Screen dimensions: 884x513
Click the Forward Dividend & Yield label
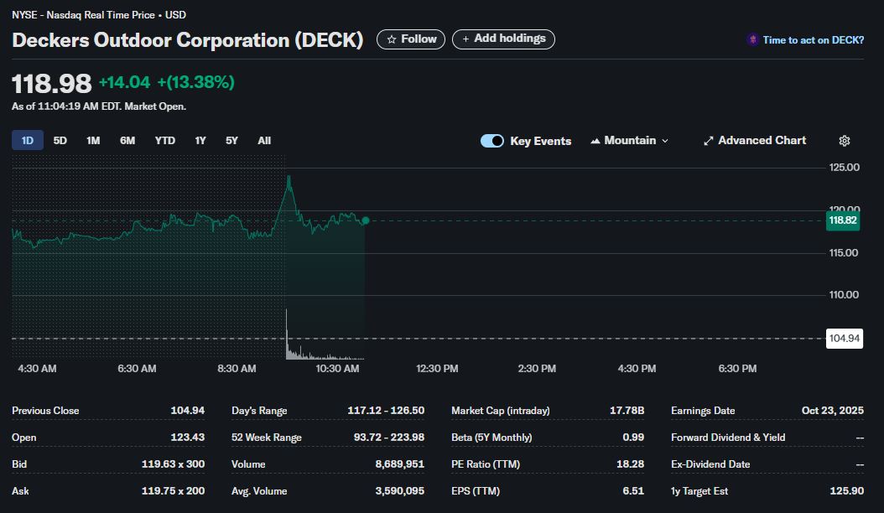728,438
